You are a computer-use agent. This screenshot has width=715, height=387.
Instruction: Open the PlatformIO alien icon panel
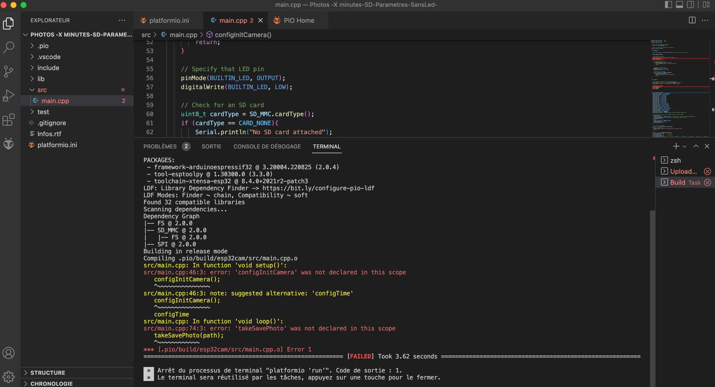click(x=9, y=144)
